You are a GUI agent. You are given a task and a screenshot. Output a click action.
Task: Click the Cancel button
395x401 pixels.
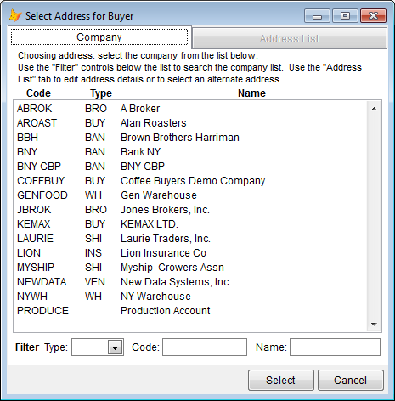click(351, 380)
